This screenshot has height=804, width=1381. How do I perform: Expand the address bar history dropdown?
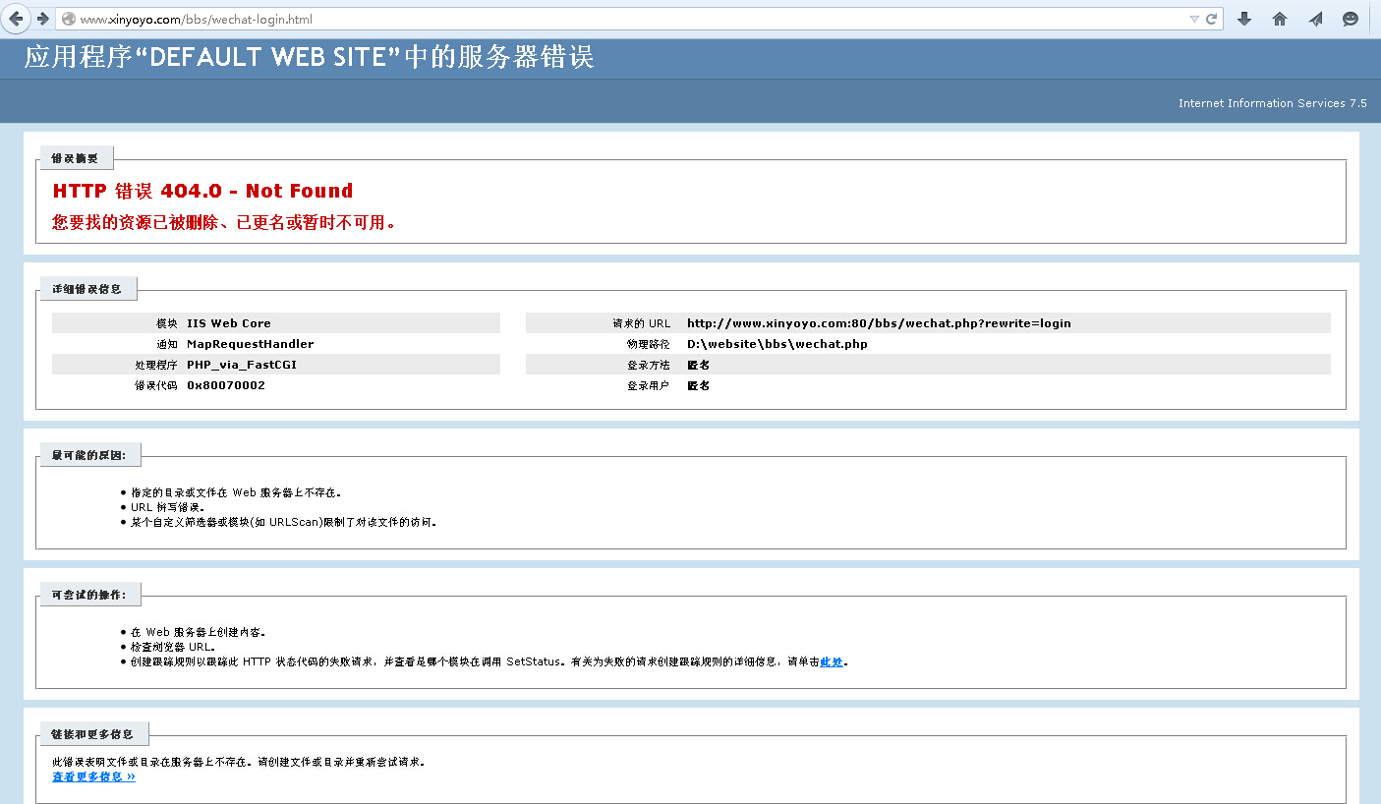pos(1193,19)
